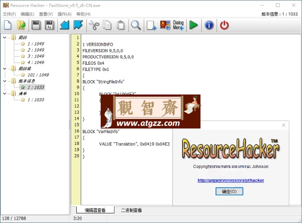Open the 查看(V) menu
Image resolution: width=302 pixels, height=223 pixels.
46,14
